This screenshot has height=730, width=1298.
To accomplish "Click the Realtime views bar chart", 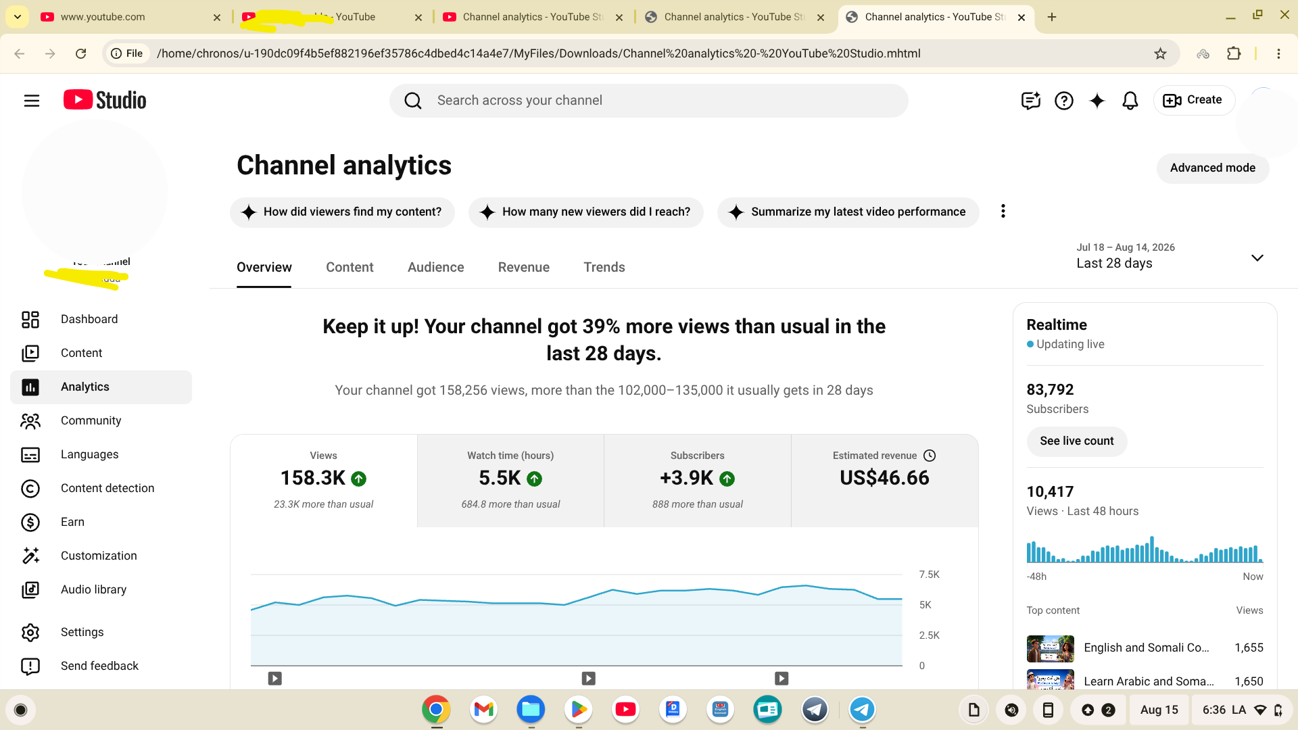I will point(1145,550).
